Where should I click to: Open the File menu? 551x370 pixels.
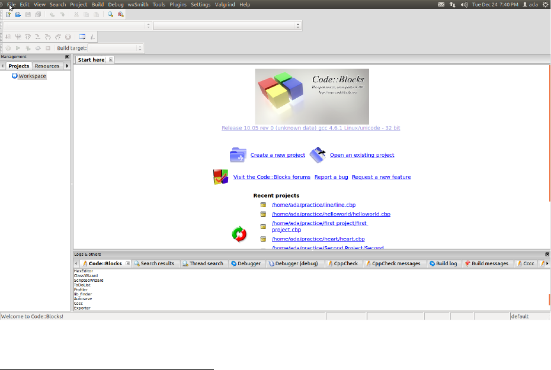[11, 5]
